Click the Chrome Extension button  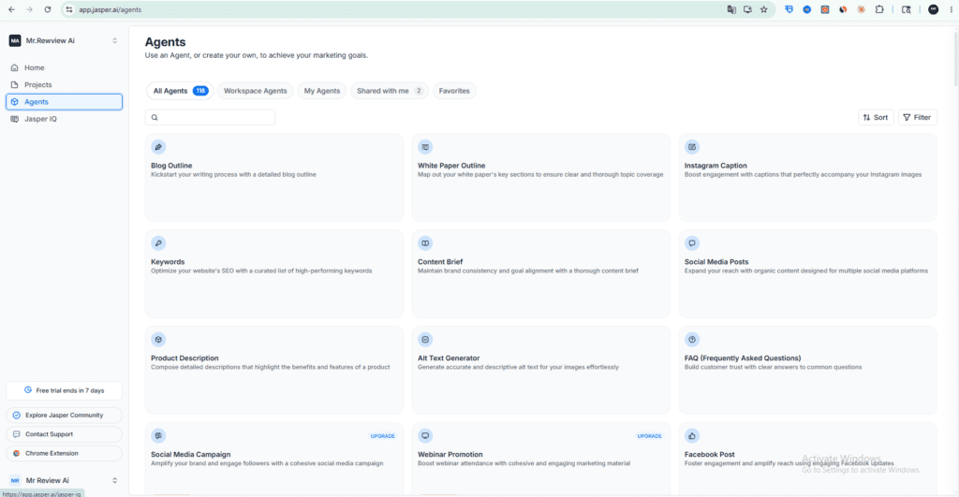pyautogui.click(x=65, y=454)
